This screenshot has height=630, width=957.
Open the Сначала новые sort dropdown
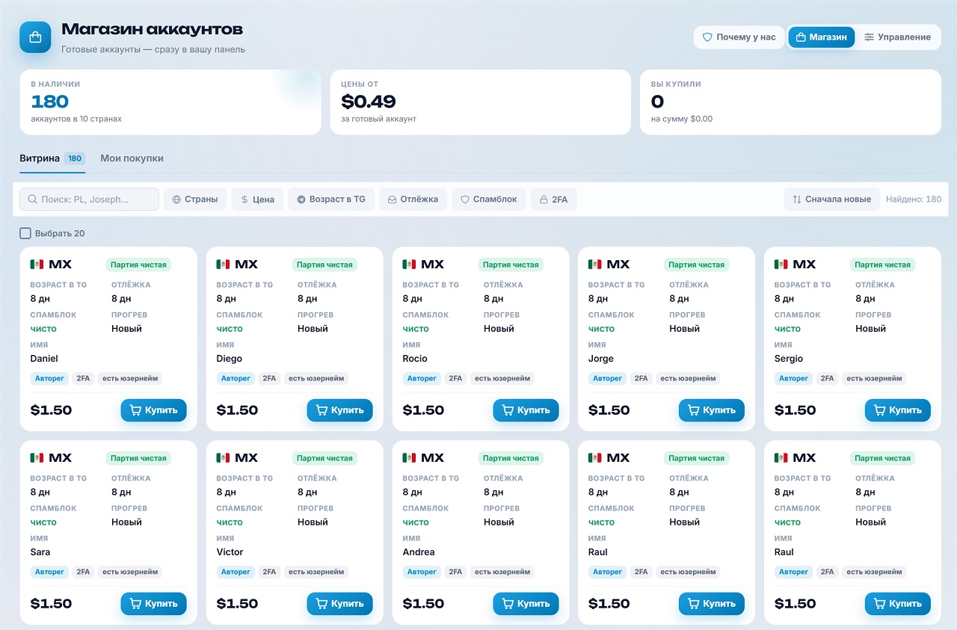pos(832,200)
